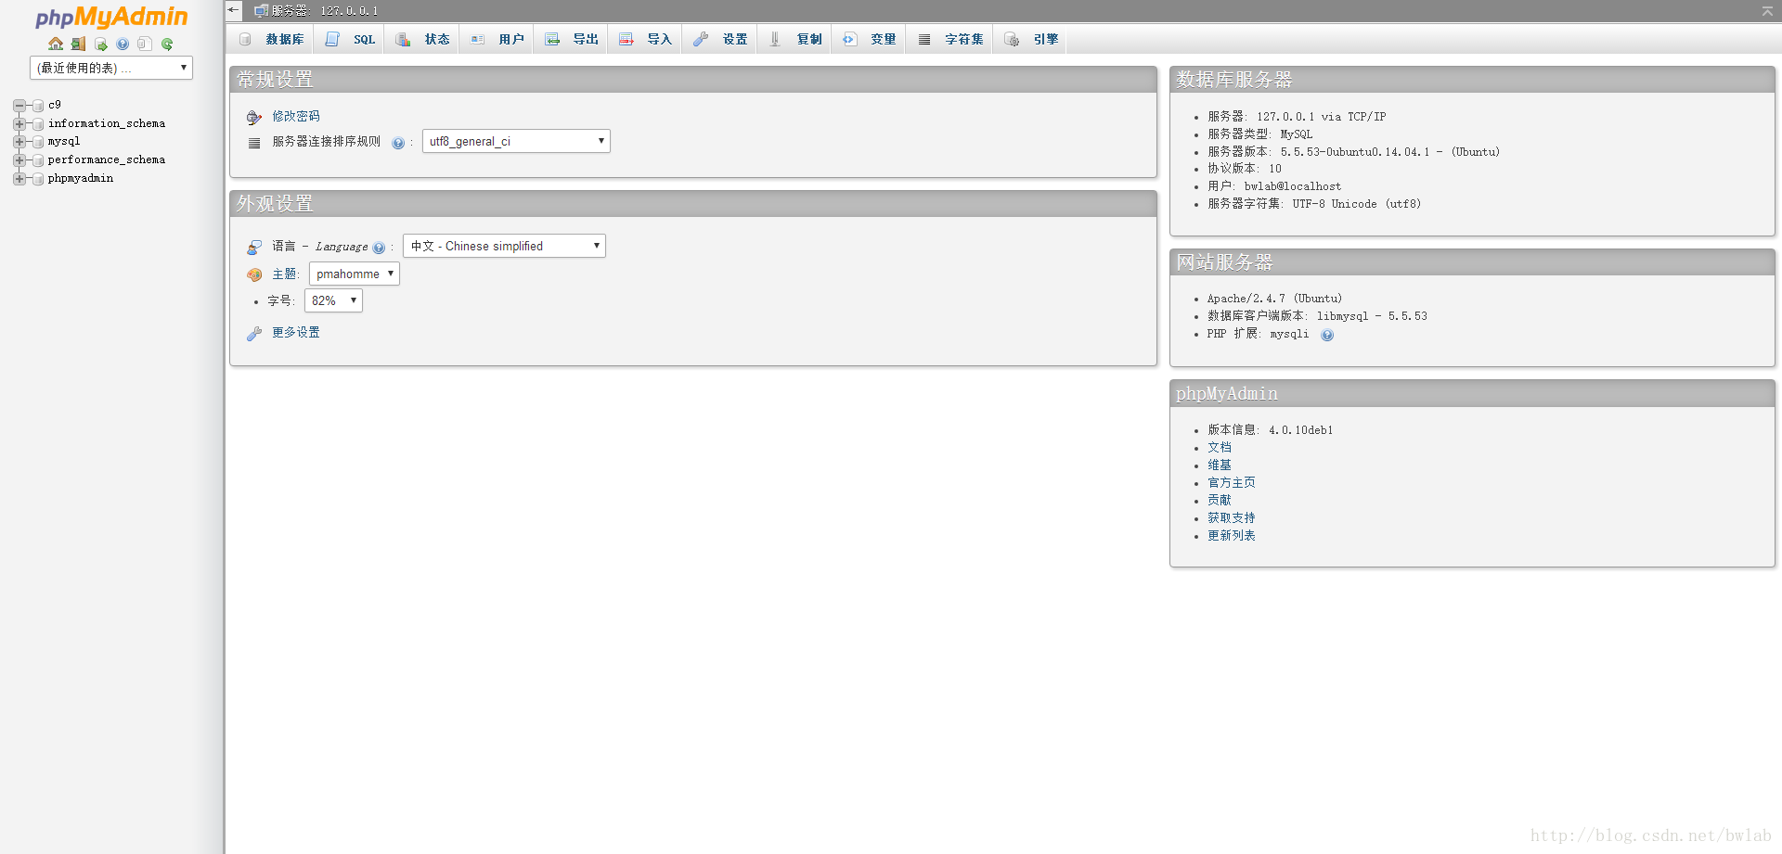
Task: Click the c9 database cylinder icon
Action: point(38,106)
